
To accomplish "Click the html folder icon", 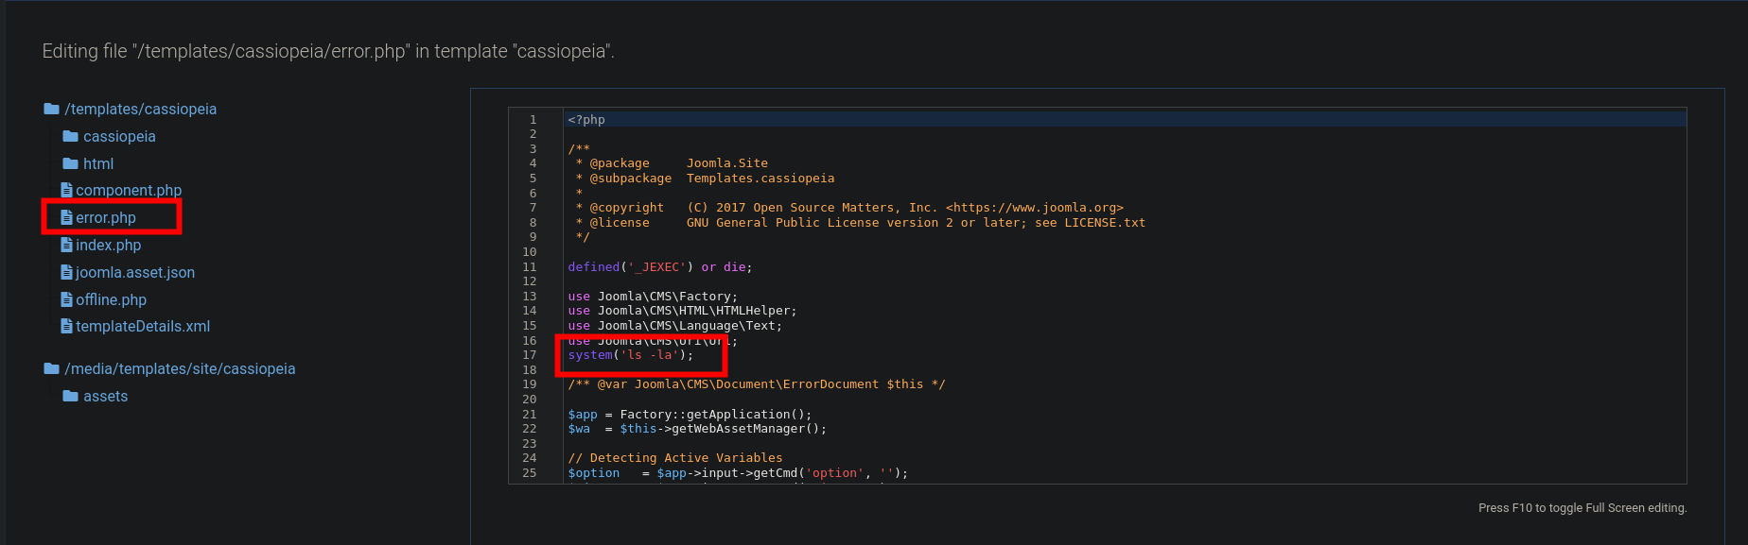I will pyautogui.click(x=70, y=164).
